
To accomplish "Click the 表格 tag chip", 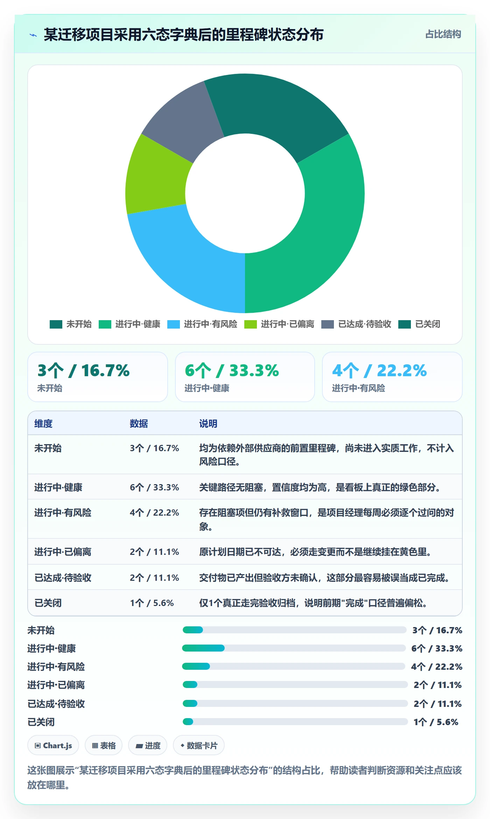I will tap(104, 745).
